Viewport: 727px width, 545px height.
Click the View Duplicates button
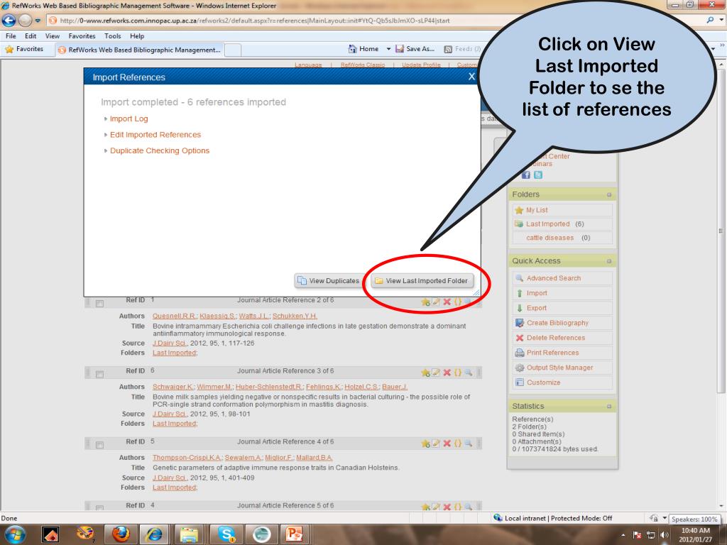328,281
